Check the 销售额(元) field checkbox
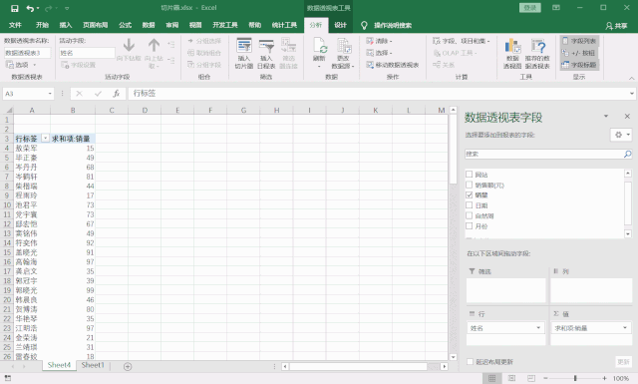638x384 pixels. tap(470, 185)
